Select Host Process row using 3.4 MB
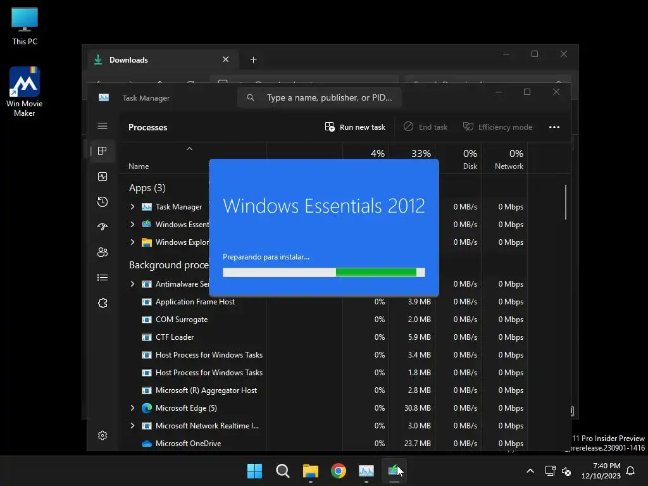This screenshot has height=486, width=648. [x=328, y=355]
